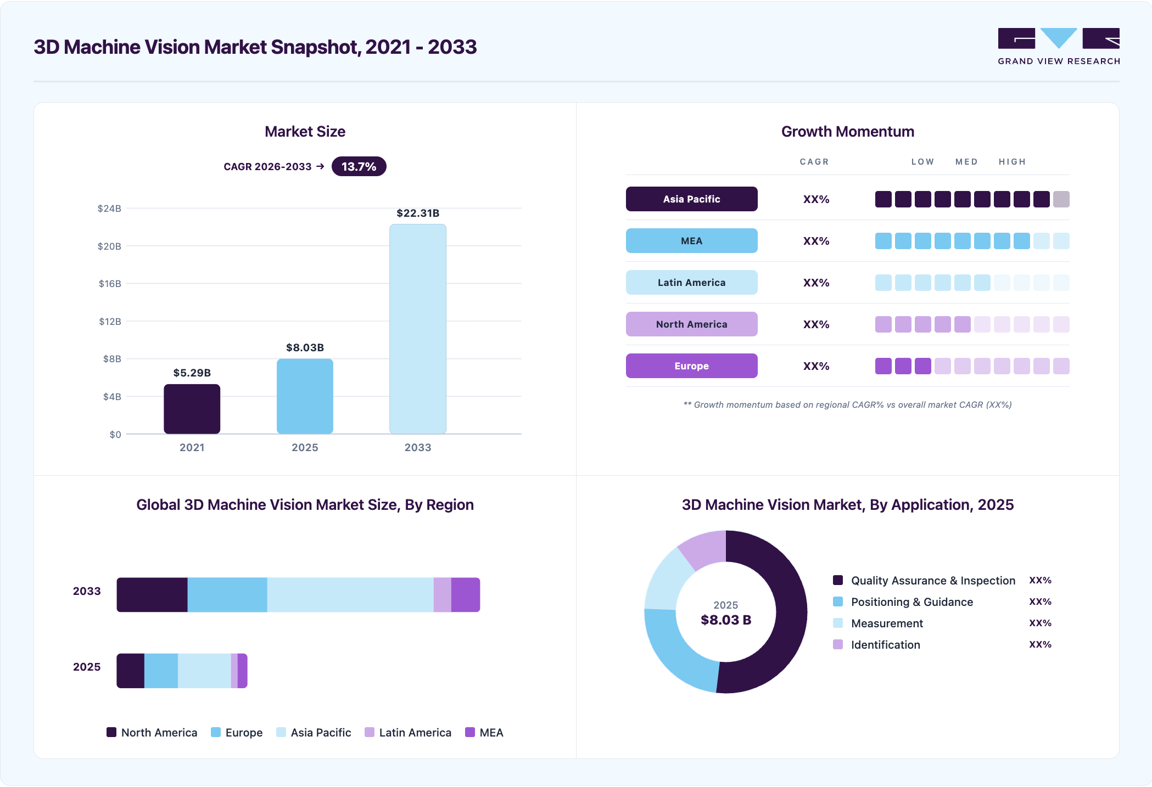Viewport: 1152px width, 787px height.
Task: Click the 13.7% CAGR badge
Action: point(359,166)
